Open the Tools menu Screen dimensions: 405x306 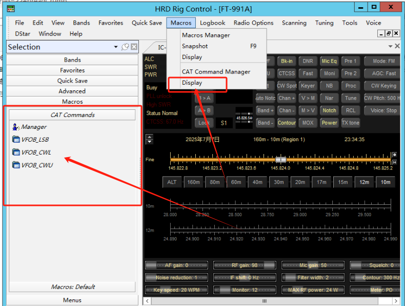(350, 23)
